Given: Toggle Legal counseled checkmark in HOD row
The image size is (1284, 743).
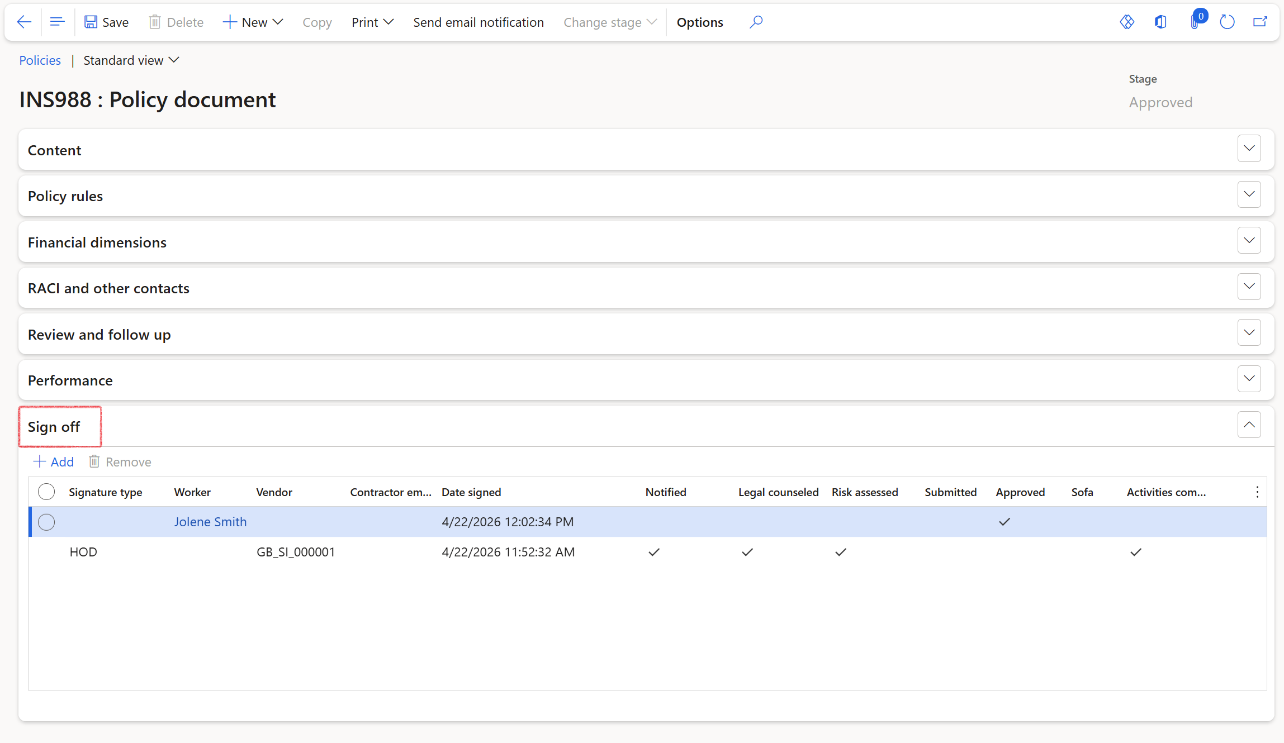Looking at the screenshot, I should (747, 552).
